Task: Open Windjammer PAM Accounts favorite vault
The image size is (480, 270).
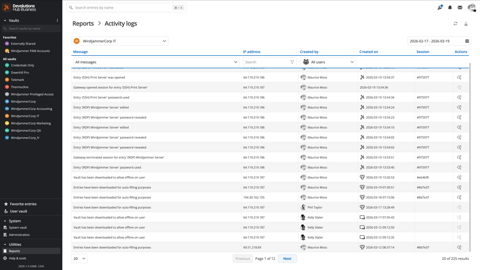Action: 31,51
